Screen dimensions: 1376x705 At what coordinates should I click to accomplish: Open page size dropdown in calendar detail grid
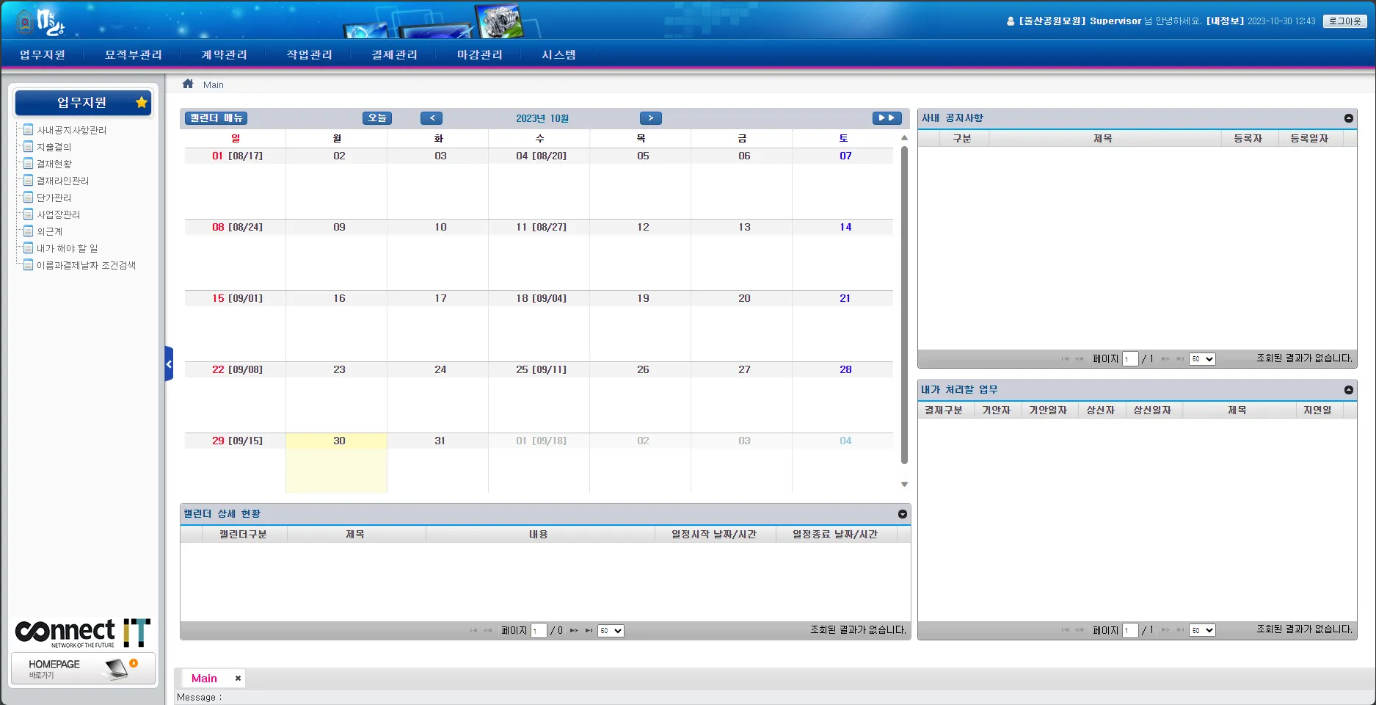tap(611, 631)
